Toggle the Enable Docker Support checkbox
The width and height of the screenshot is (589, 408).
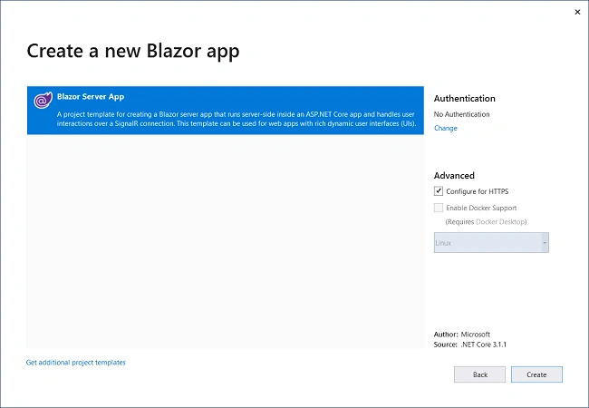439,208
